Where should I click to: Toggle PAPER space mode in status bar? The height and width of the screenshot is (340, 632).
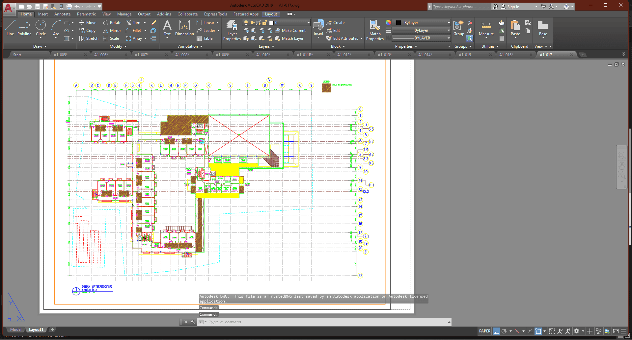pyautogui.click(x=484, y=331)
